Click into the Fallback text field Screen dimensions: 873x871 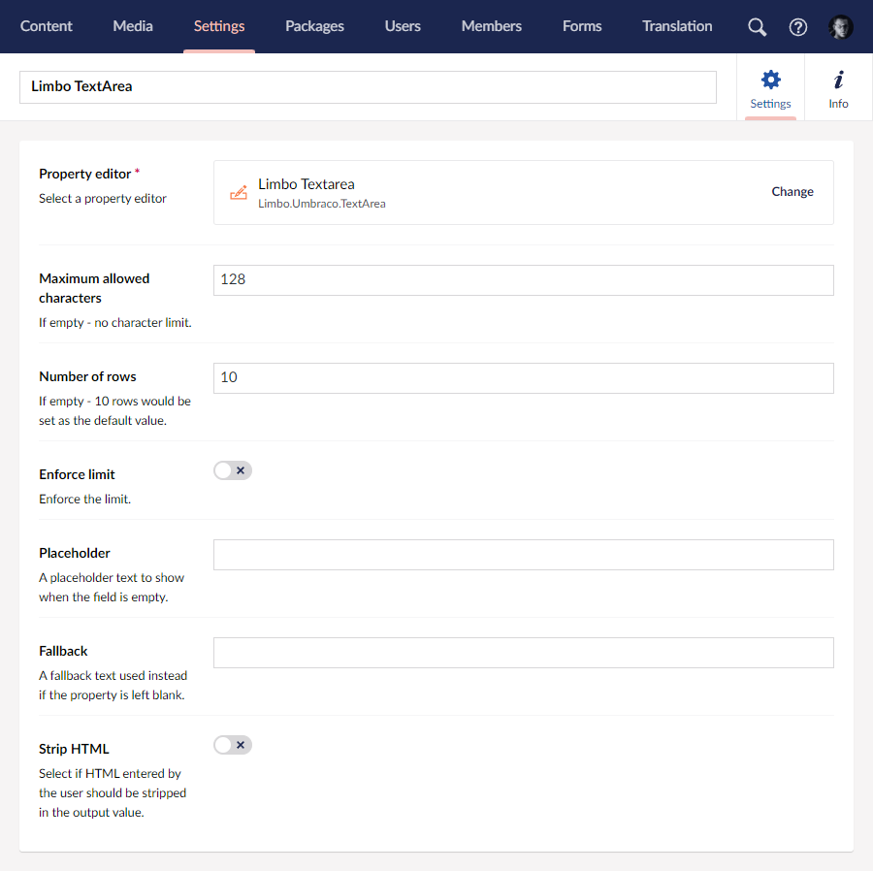tap(524, 652)
